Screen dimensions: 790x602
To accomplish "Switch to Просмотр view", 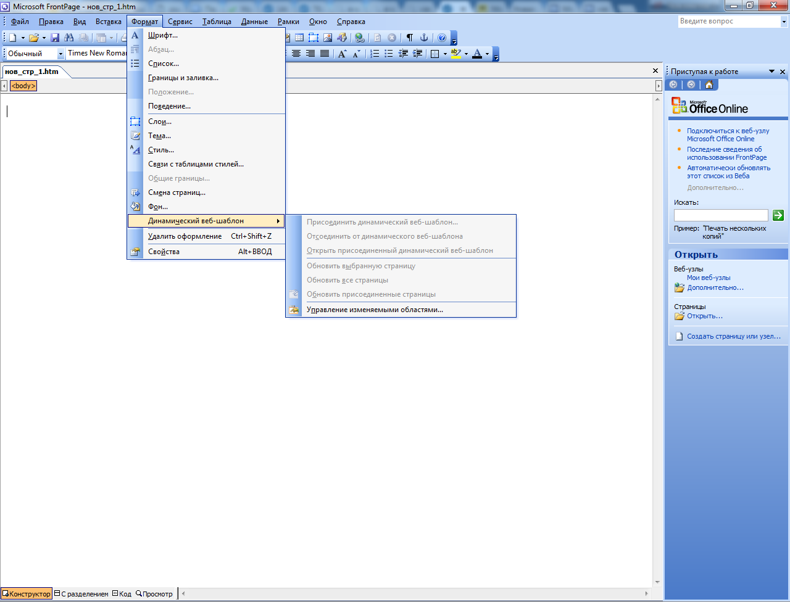I will point(154,593).
